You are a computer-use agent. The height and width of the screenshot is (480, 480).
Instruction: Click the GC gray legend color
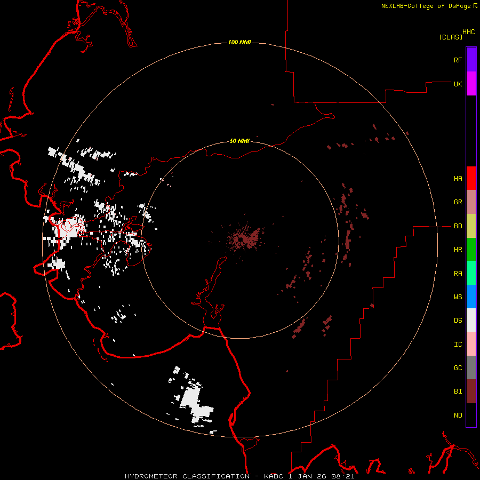[x=471, y=367]
